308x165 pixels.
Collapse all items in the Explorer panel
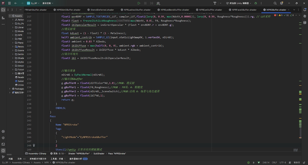(x=12, y=10)
